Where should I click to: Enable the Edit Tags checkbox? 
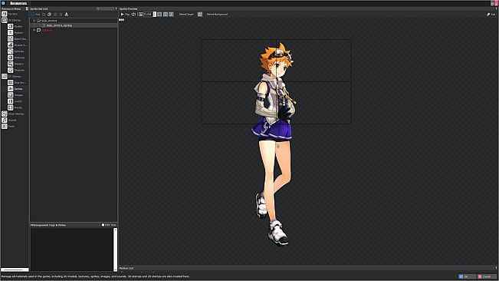click(103, 225)
